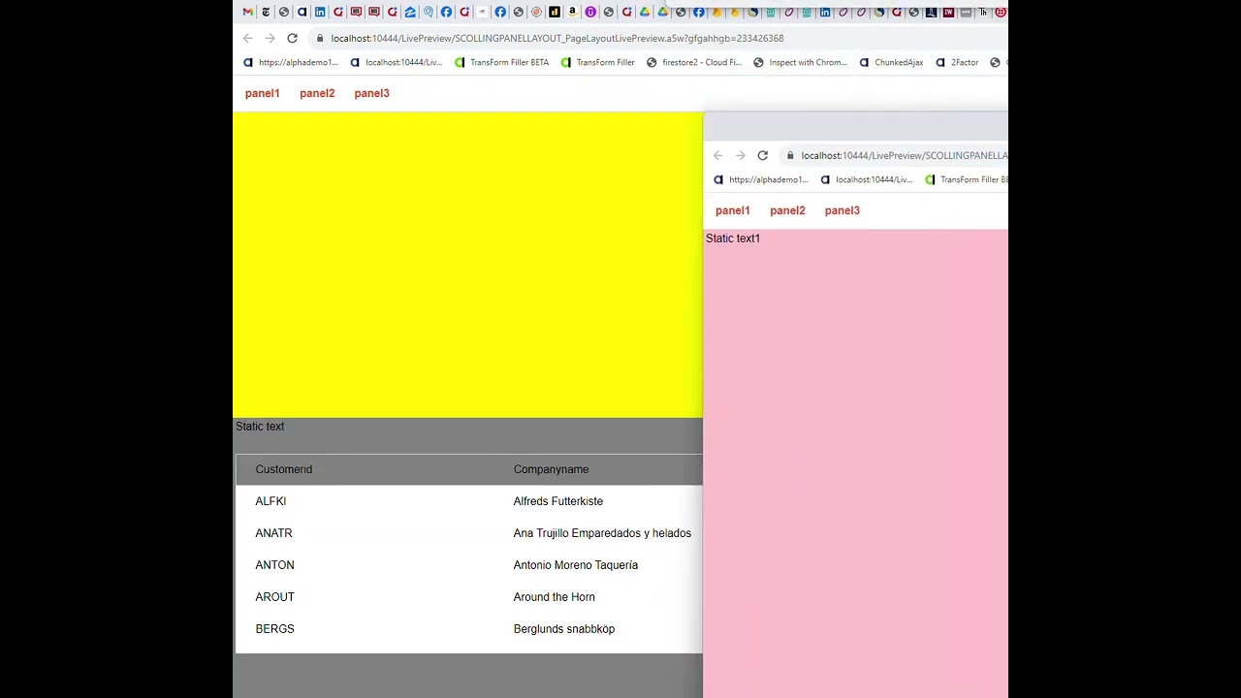This screenshot has height=698, width=1241.
Task: Select the ALFKI customer id cell
Action: click(270, 501)
